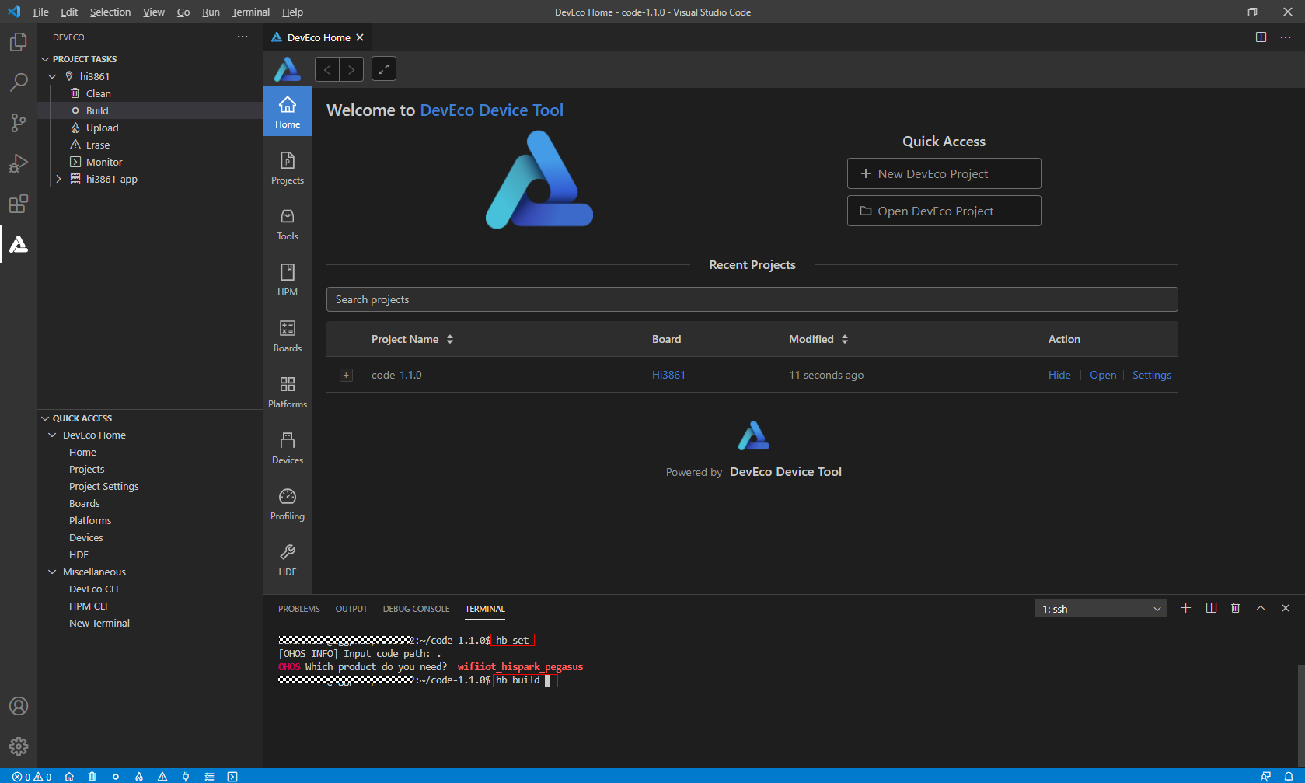This screenshot has width=1305, height=783.
Task: Hide the code-1.1.0 project
Action: (x=1059, y=375)
